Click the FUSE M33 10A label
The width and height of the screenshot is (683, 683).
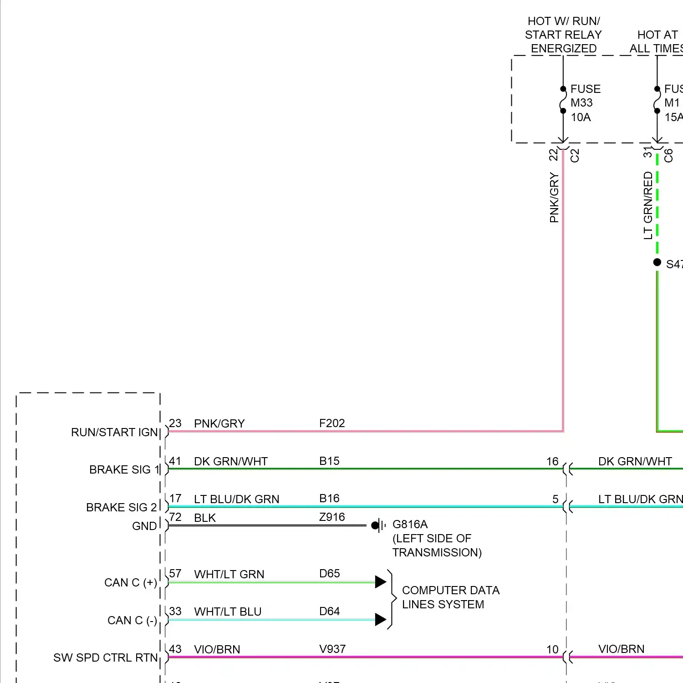[586, 103]
